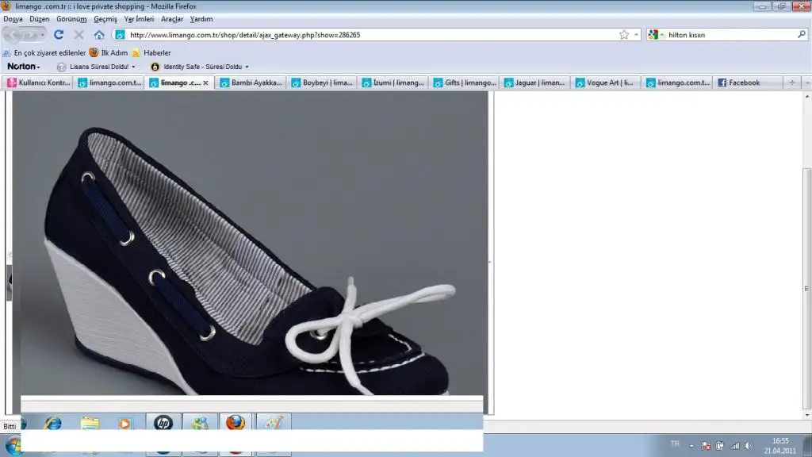
Task: Click the volume speaker tray icon
Action: point(749,446)
